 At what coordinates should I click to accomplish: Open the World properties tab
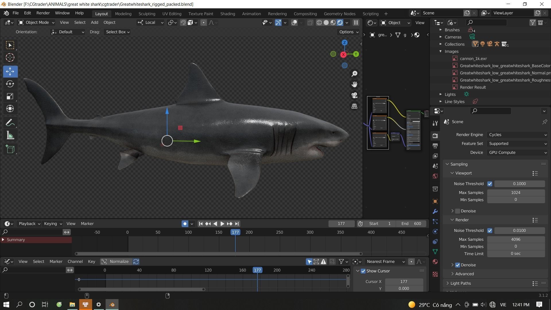(435, 176)
